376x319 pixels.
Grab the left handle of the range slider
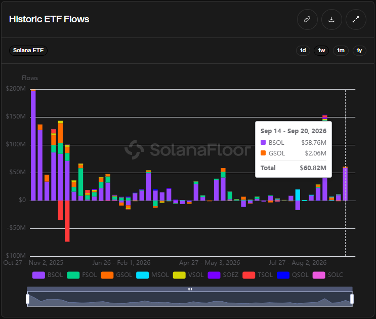(27, 299)
